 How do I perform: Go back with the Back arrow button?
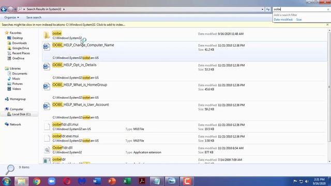click(4, 9)
